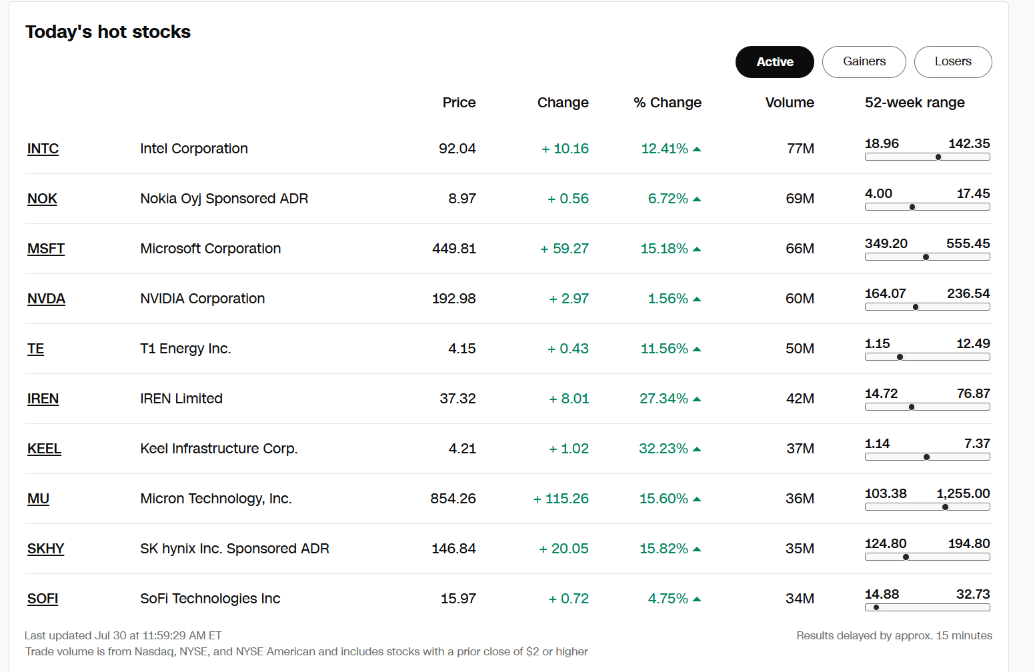This screenshot has width=1035, height=672.
Task: Switch to the Losers tab
Action: (953, 62)
